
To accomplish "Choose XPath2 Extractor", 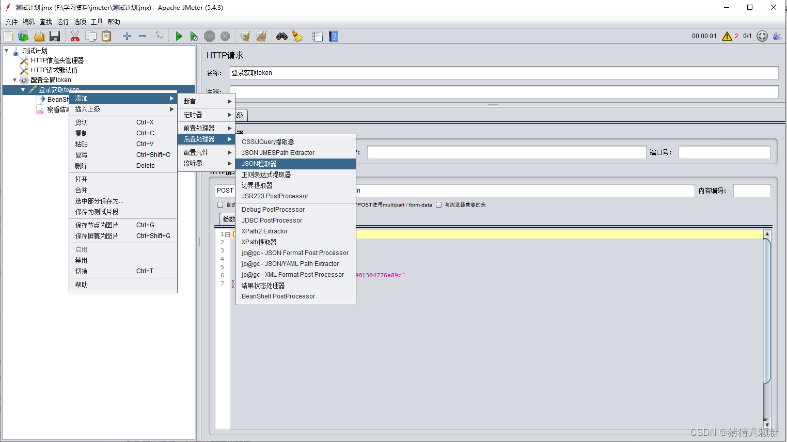I will coord(295,231).
